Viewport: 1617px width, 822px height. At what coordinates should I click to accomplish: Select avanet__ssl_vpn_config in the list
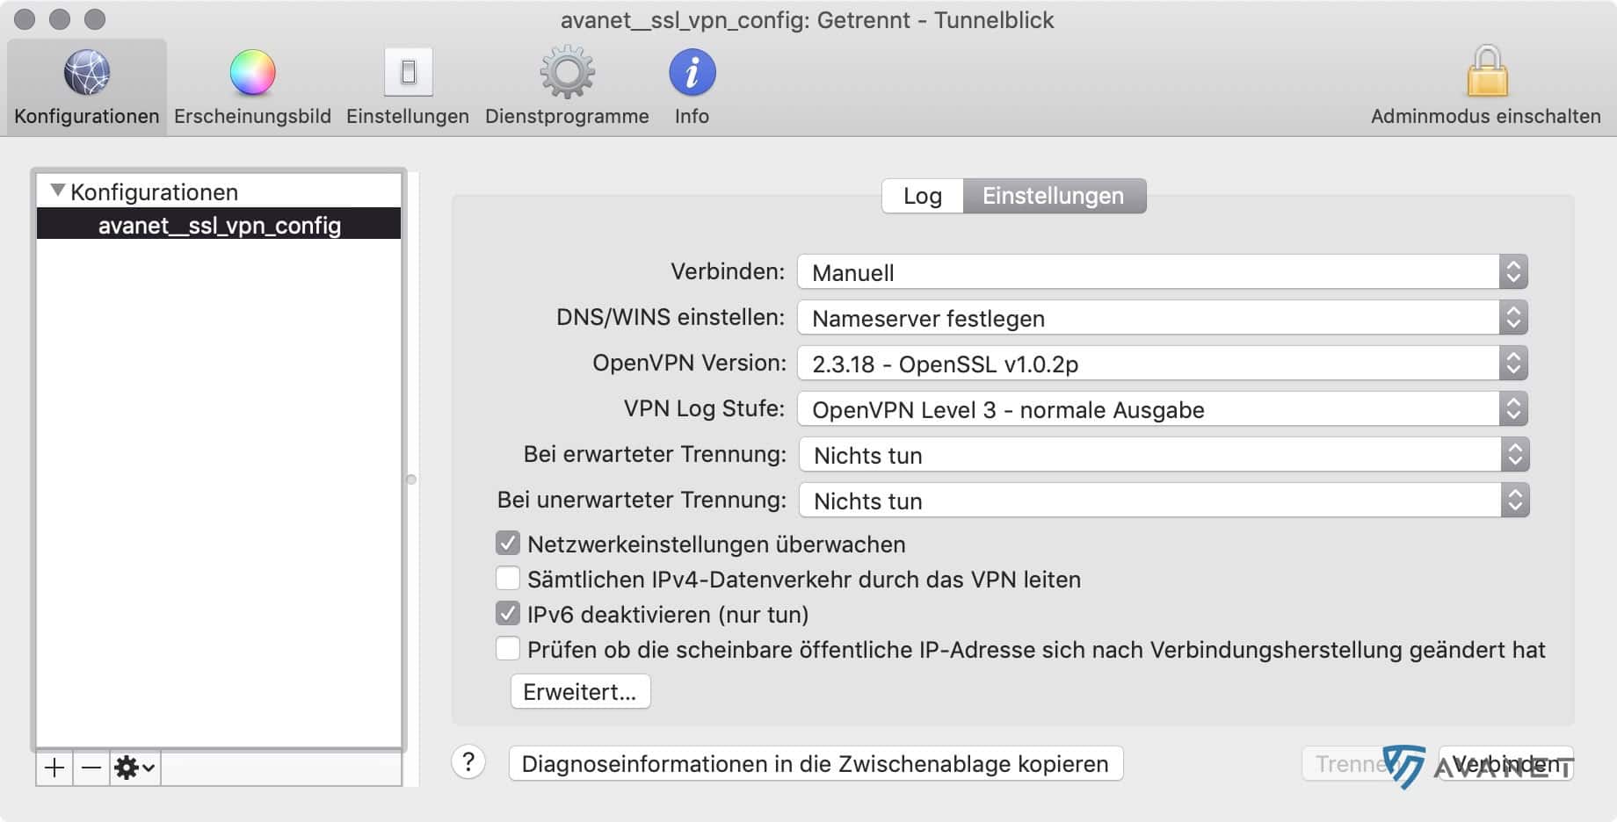219,225
